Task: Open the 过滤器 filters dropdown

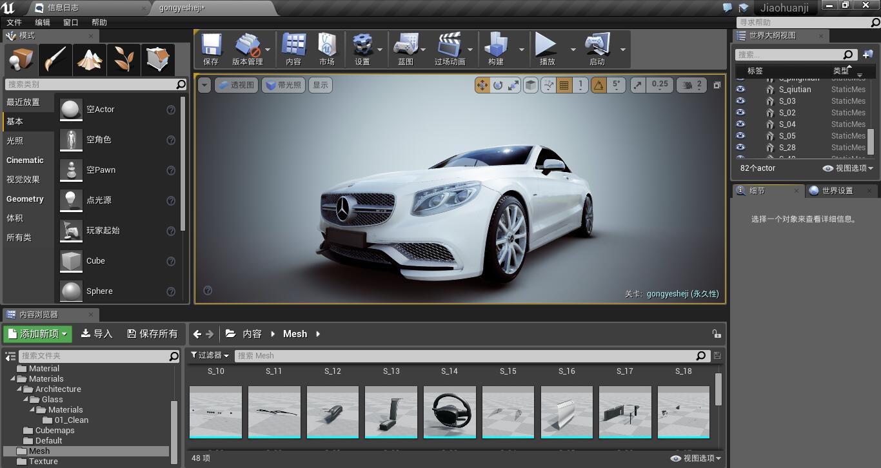Action: pos(210,355)
